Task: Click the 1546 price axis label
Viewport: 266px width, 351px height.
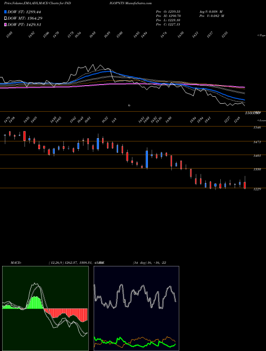Action: [x=257, y=128]
